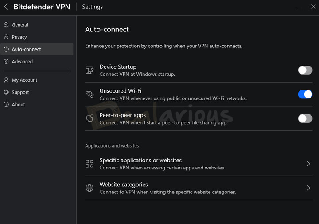Click the Privacy shield icon
Viewport: 319px width, 224px height.
pos(6,37)
